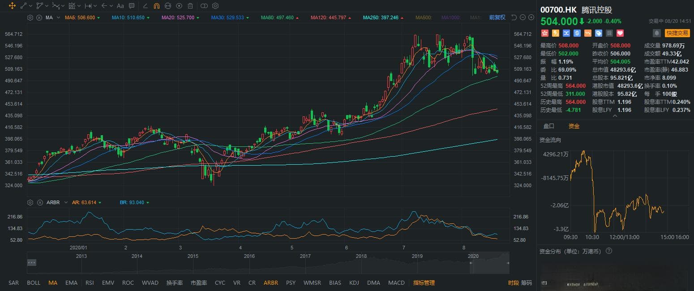Click the orange lightning stock tag icon
Image resolution: width=694 pixels, height=291 pixels.
556,33
